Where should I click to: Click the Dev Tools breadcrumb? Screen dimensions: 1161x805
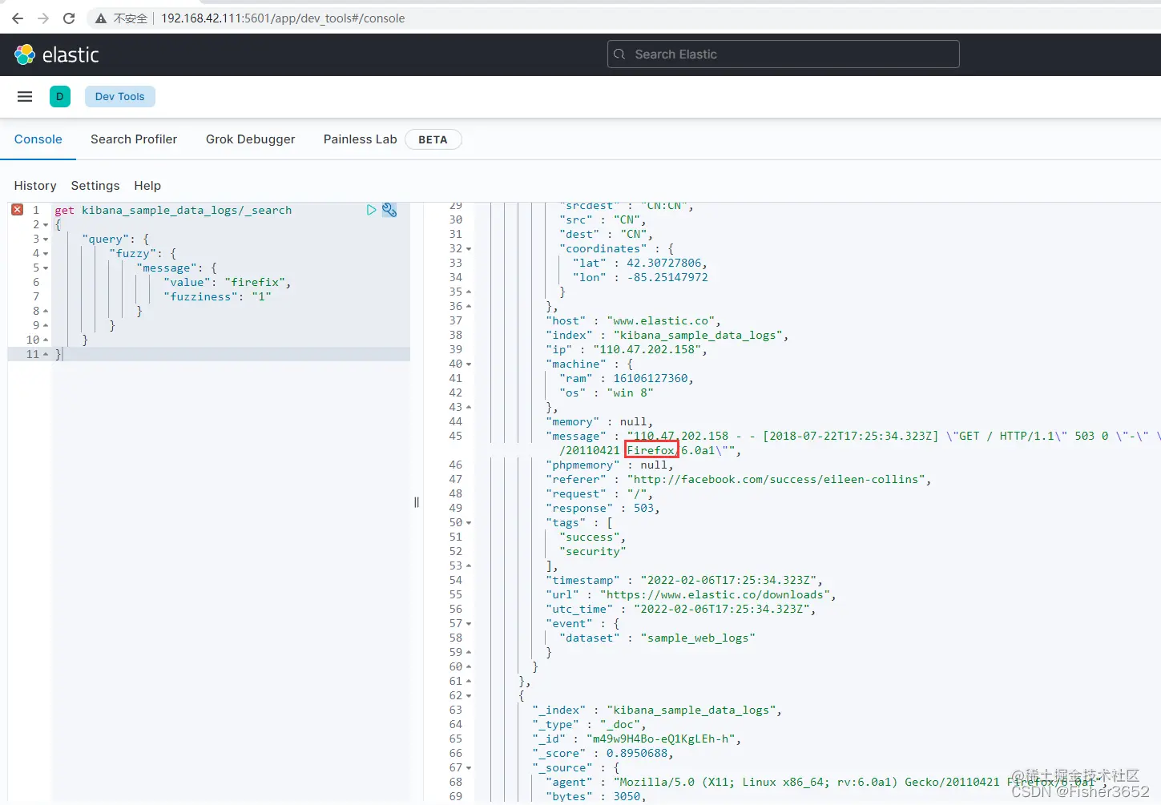point(120,96)
